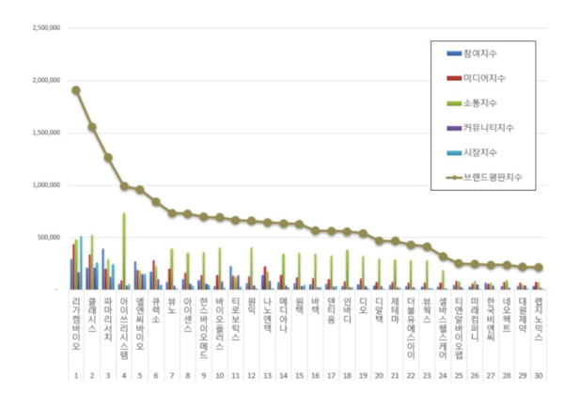Click the 한스바이오메드 category label
Viewport: 564px width, 407px height.
click(x=204, y=326)
